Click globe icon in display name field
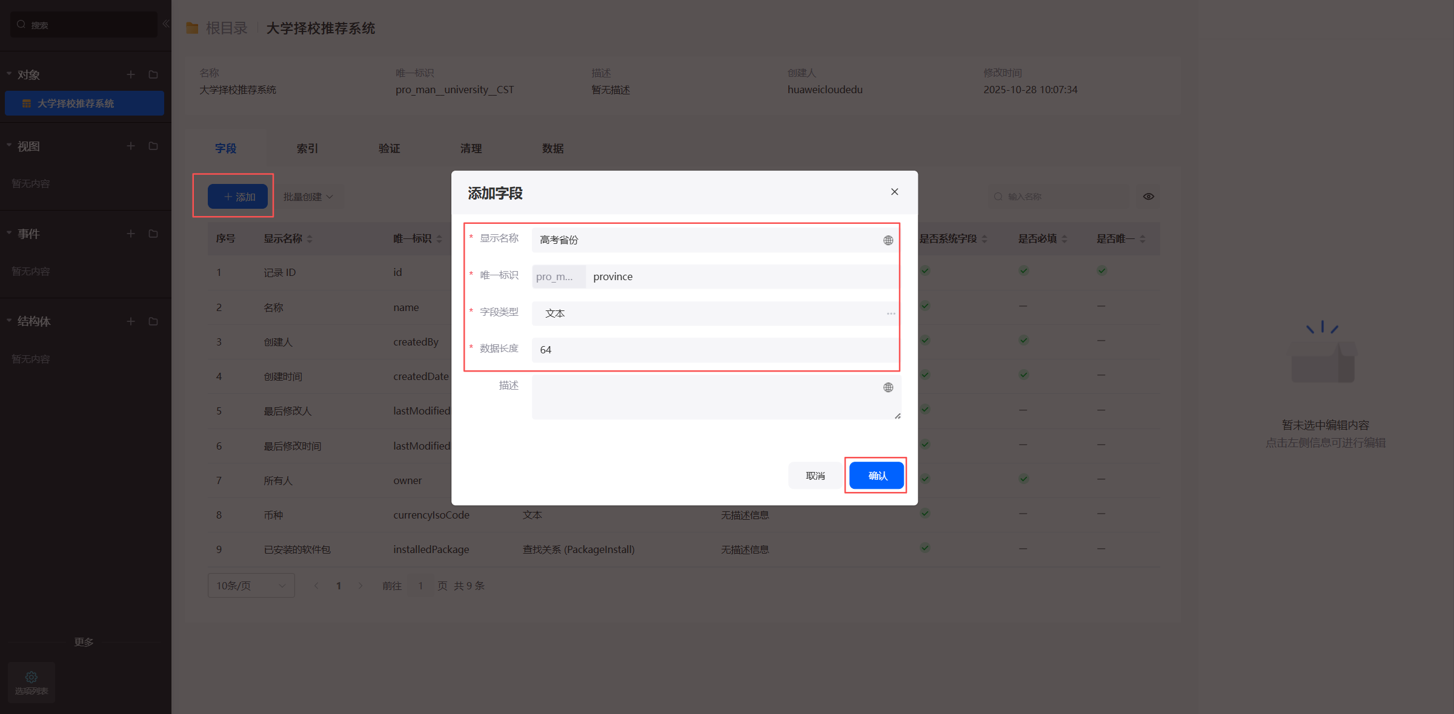Viewport: 1454px width, 714px height. pyautogui.click(x=888, y=240)
